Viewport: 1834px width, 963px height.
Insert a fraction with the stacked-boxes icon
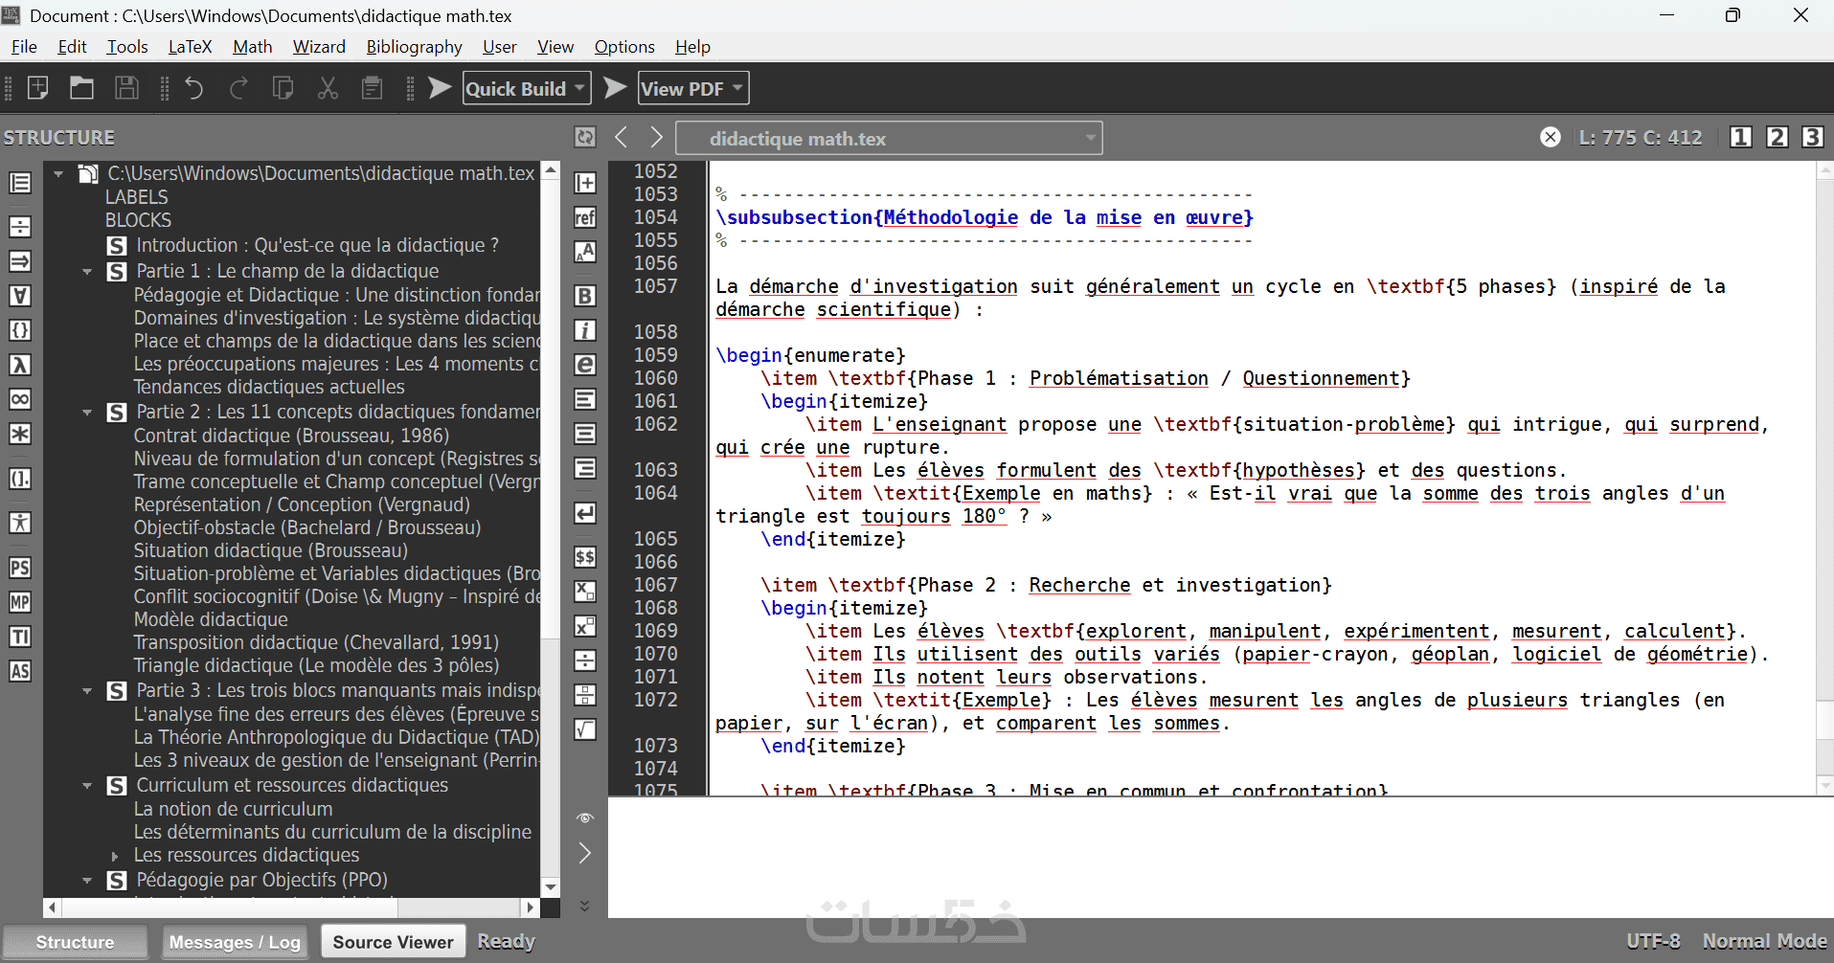[585, 695]
